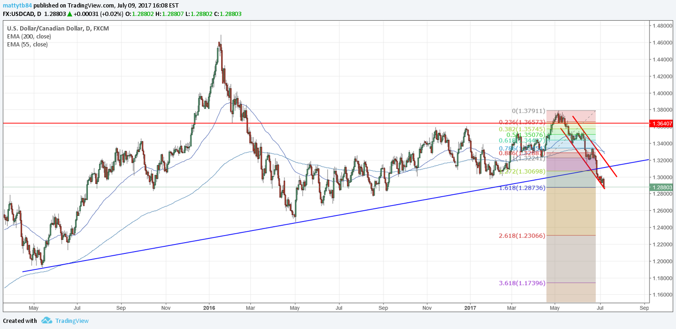The image size is (676, 329).
Task: Click the 2016 label on the time axis
Action: pos(209,308)
